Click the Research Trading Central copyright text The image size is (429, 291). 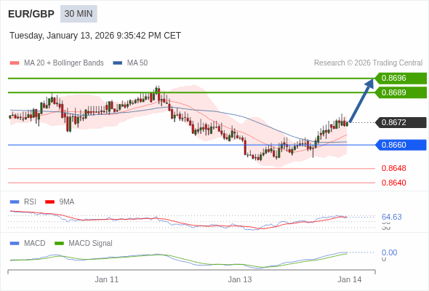point(368,63)
